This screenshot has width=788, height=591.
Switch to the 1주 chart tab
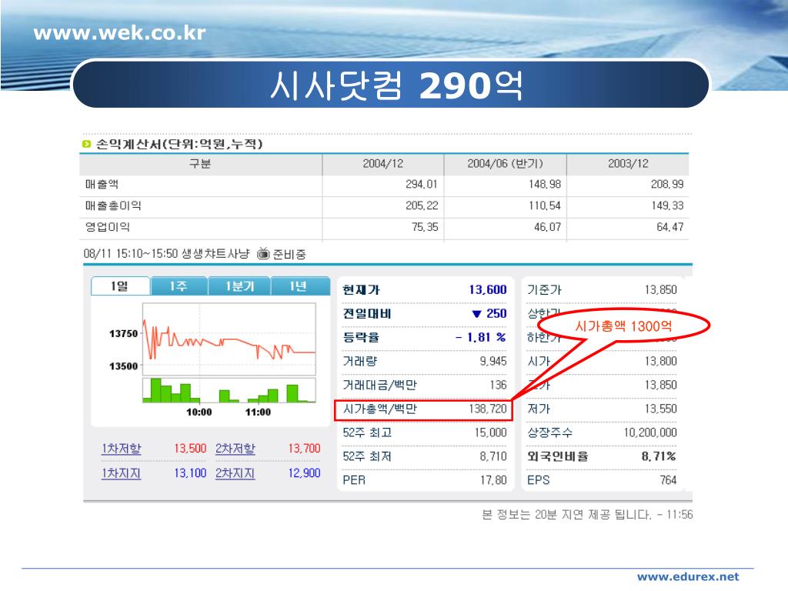(179, 286)
